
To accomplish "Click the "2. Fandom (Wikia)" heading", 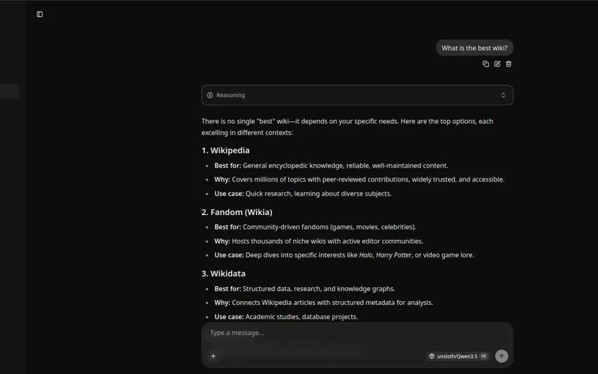I will point(237,212).
